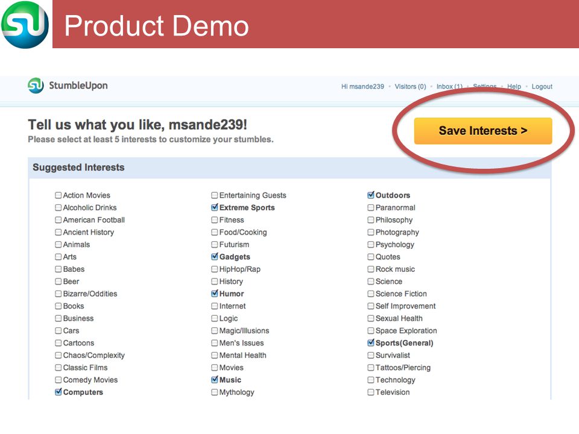Check the Tattoos/Piercing checkbox
The image size is (579, 434).
[371, 368]
